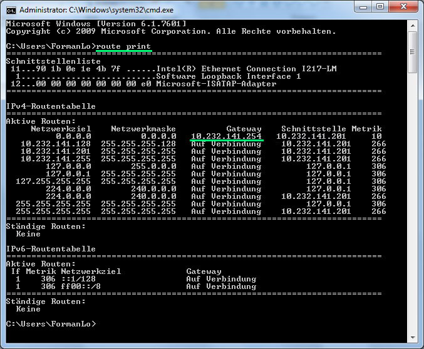Open the cmd system menu icon

[x=11, y=10]
